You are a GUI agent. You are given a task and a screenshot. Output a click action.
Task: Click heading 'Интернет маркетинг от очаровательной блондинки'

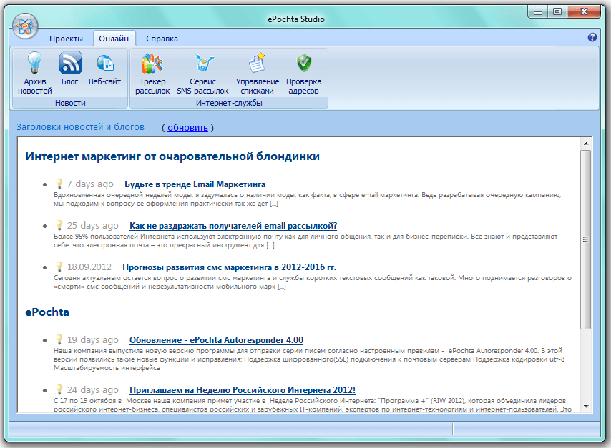pos(172,156)
